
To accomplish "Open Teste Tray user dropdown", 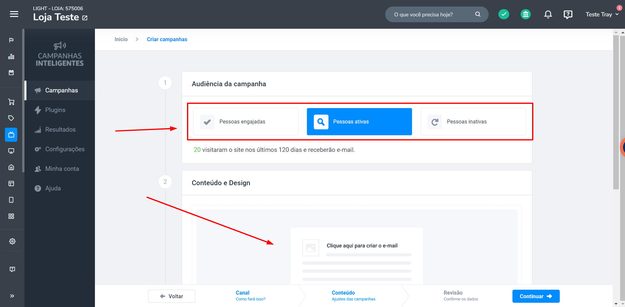I will point(602,14).
